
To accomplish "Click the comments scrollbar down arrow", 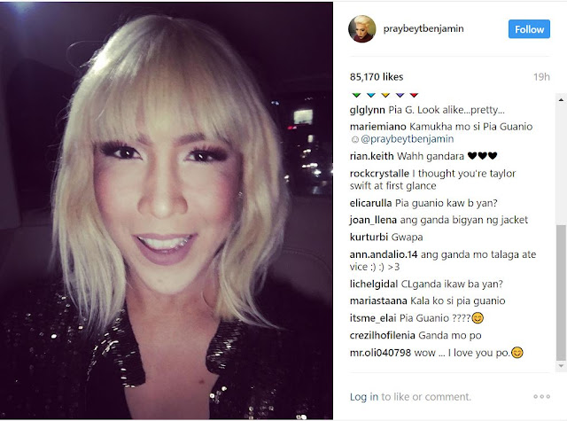I will (561, 366).
